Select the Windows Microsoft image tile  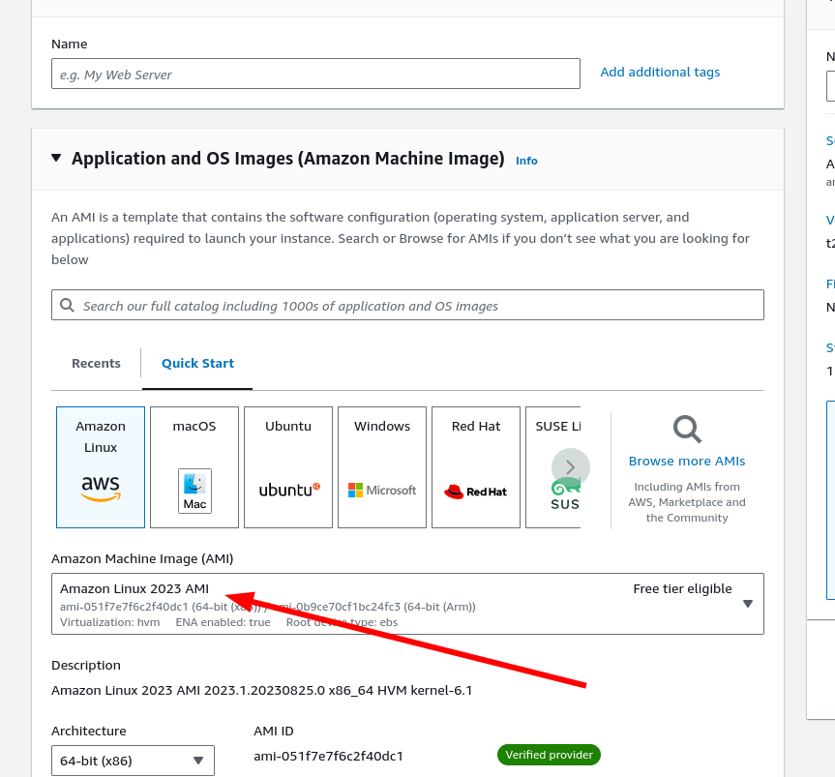click(382, 466)
